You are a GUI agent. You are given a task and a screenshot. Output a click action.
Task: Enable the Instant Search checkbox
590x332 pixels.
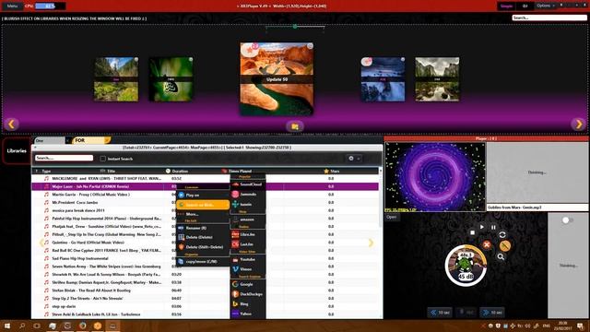coord(102,159)
